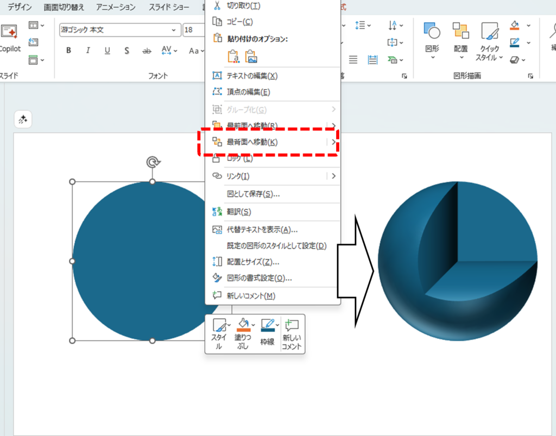The height and width of the screenshot is (436, 556).
Task: Choose 図形の書式設定 in the context menu
Action: [259, 279]
